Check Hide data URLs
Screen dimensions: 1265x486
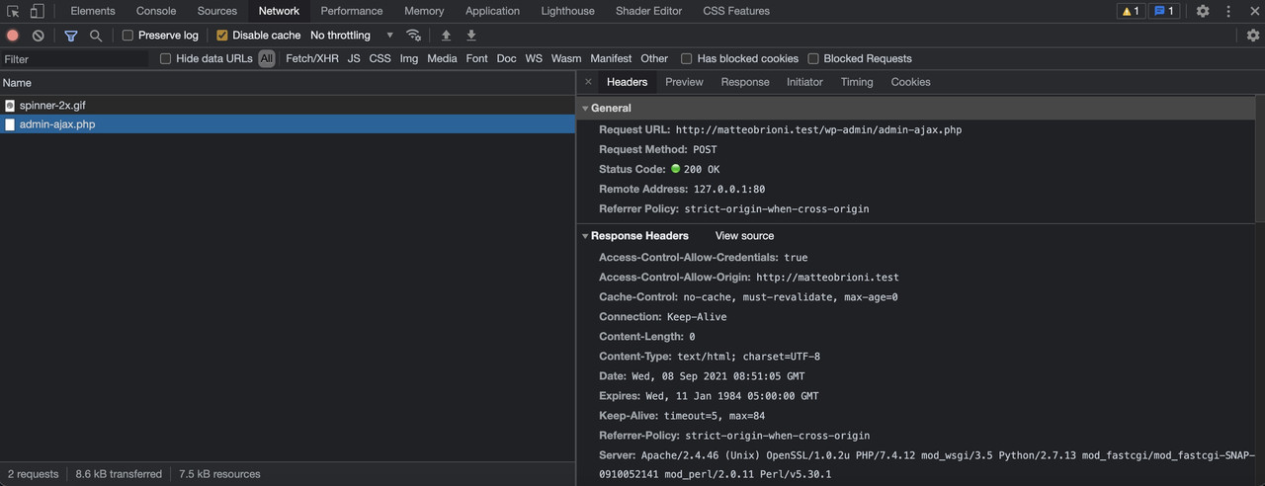[x=166, y=58]
